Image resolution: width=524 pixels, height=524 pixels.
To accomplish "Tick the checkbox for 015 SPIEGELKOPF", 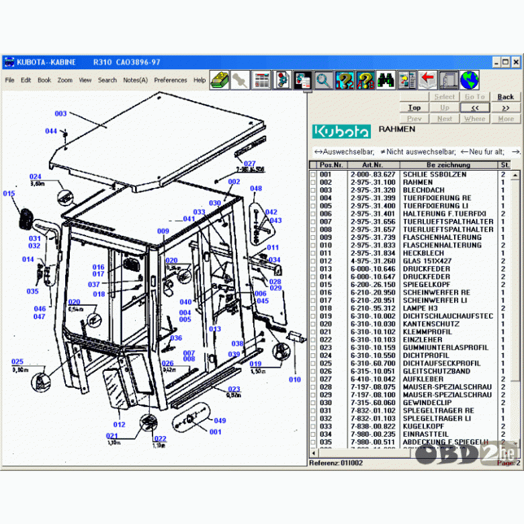I will (x=313, y=285).
